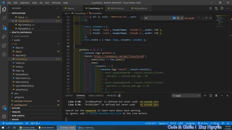This screenshot has height=130, width=232.
Task: Click the first no-unused-vars link in terminal
Action: click(149, 102)
